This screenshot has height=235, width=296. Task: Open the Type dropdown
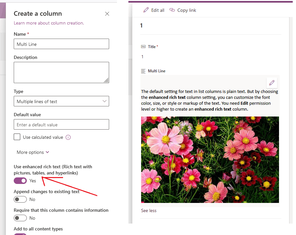point(61,101)
